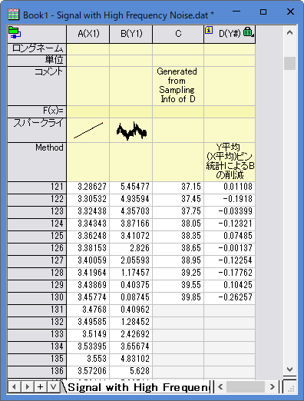This screenshot has height=401, width=304.
Task: Select column header D(Y#)
Action: 230,34
